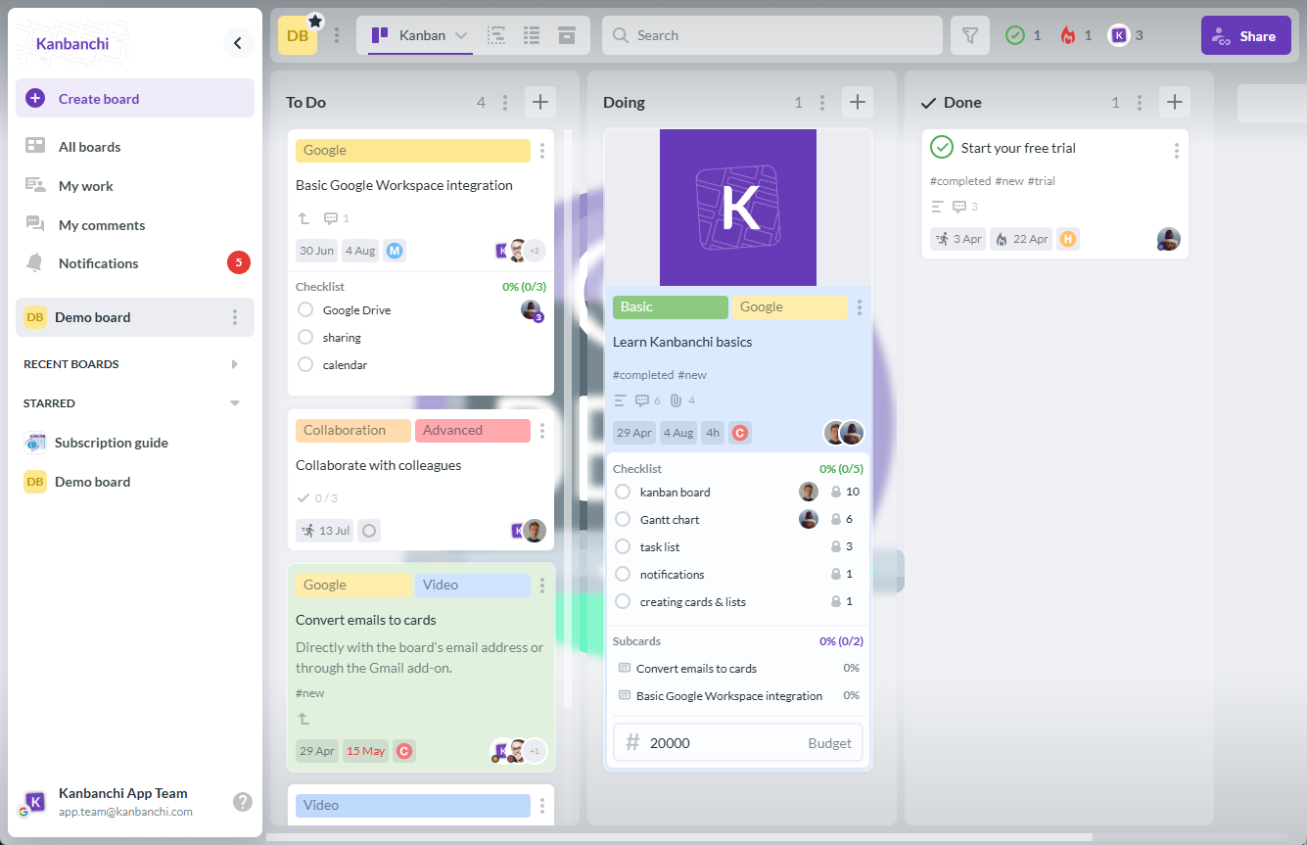This screenshot has width=1307, height=845.
Task: Switch to Gantt chart view icon
Action: tap(496, 35)
